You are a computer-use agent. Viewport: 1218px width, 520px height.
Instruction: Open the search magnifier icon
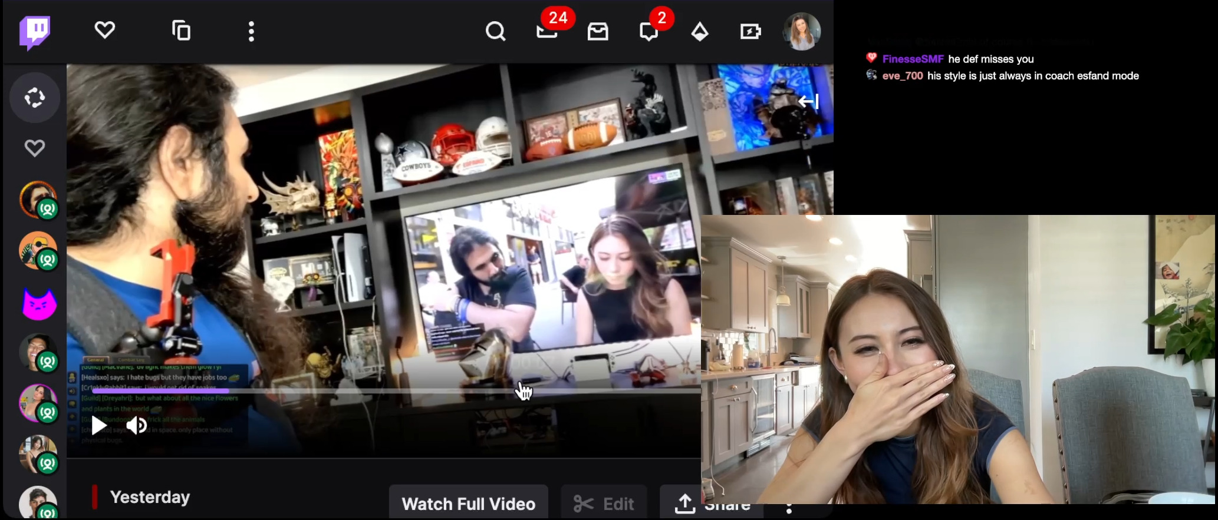coord(496,31)
